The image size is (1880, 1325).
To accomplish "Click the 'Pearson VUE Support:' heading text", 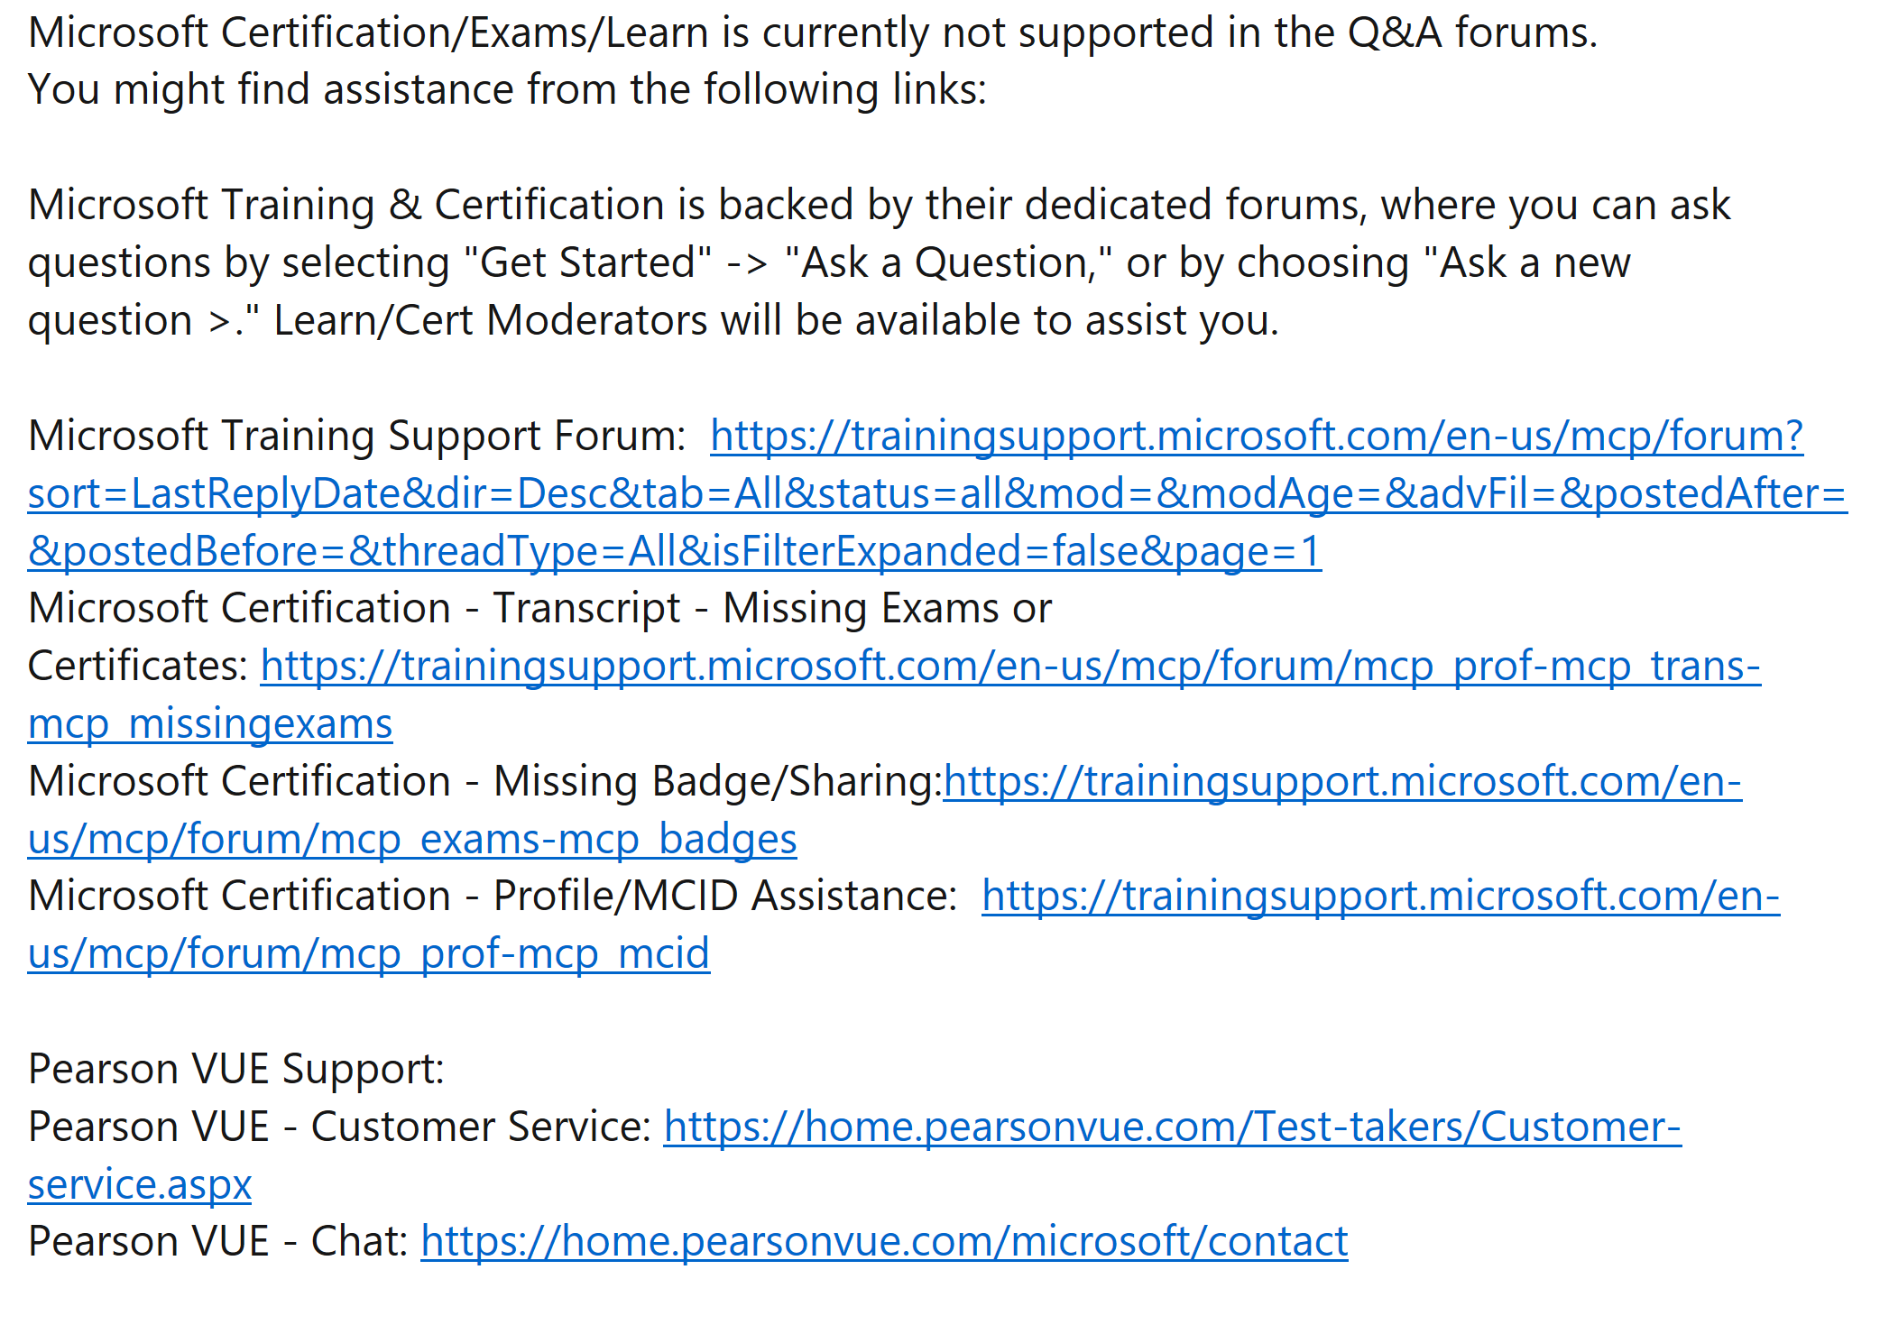I will pos(236,1070).
